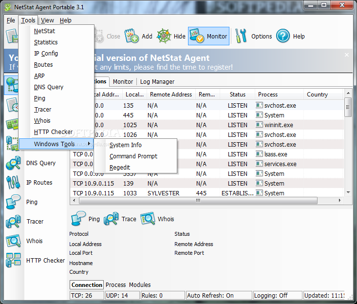The image size is (357, 304).
Task: Sort by the Country column header
Action: (323, 95)
